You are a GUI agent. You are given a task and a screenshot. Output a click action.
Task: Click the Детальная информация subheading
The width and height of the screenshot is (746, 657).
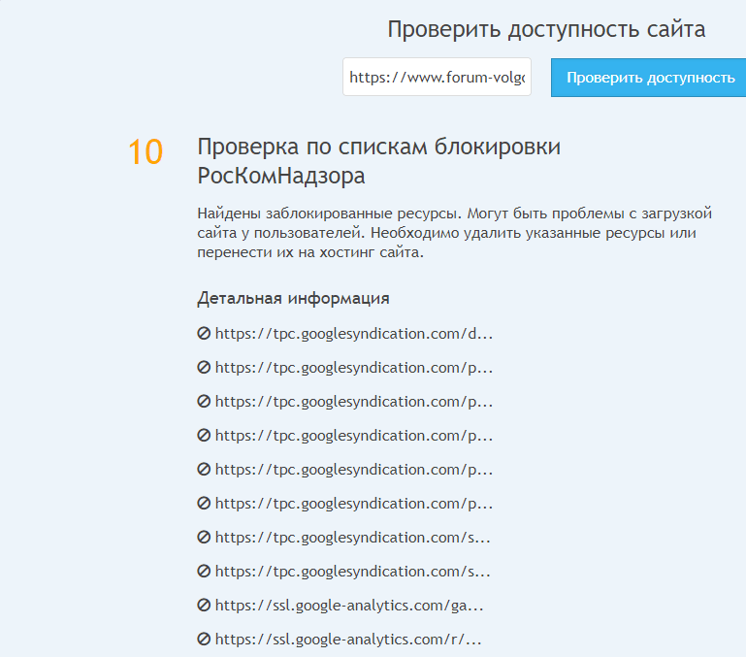(293, 298)
